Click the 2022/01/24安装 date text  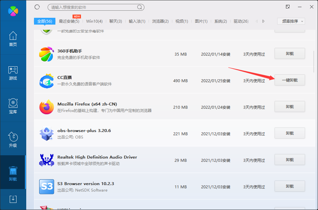(x=216, y=107)
